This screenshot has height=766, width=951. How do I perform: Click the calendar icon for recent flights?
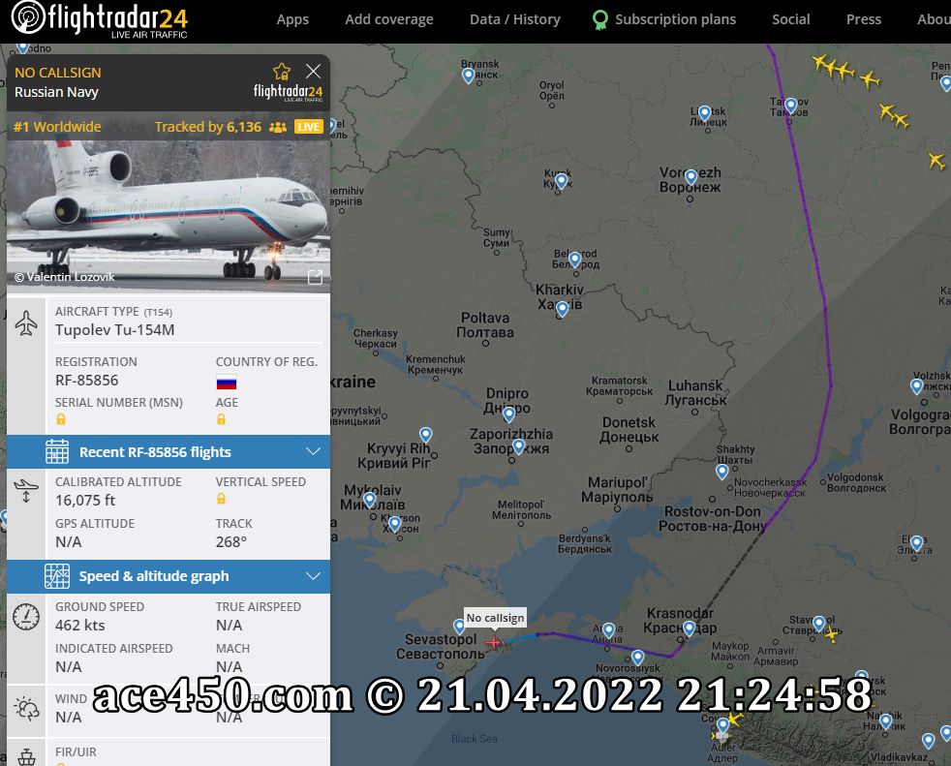coord(57,452)
